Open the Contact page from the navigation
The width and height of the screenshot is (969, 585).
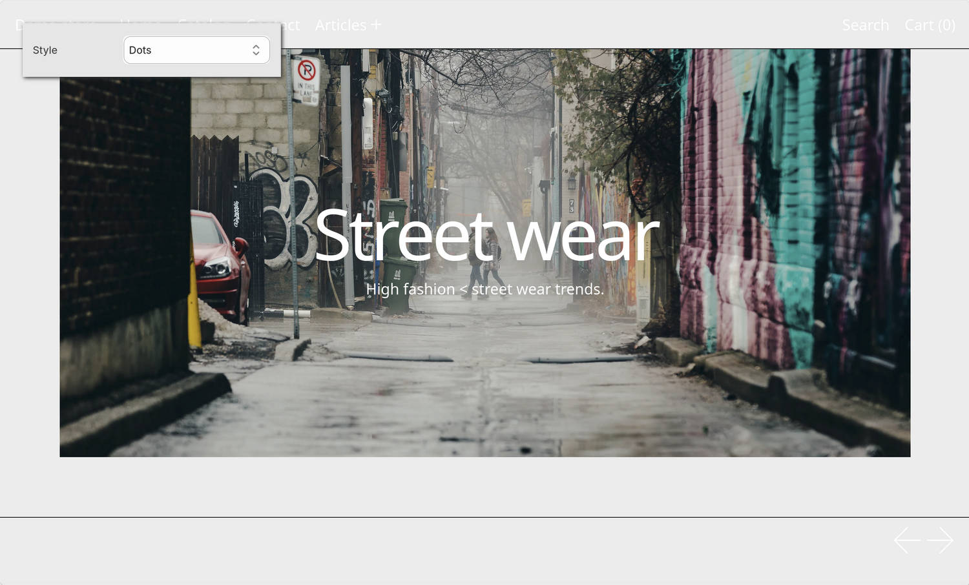[x=272, y=25]
